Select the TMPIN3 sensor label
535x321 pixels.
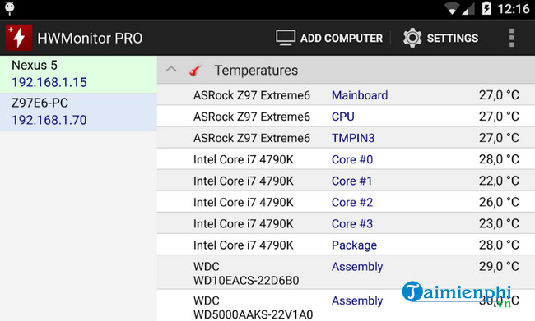tap(353, 138)
